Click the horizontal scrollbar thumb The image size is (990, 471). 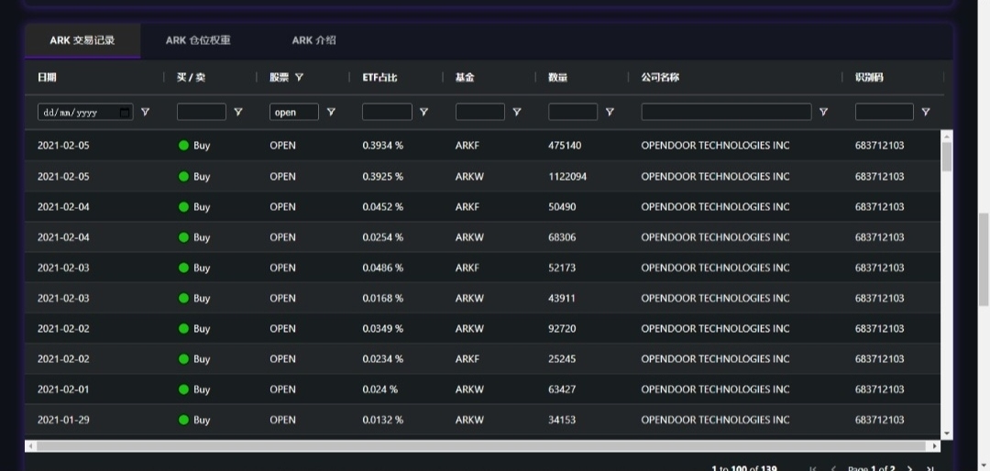[x=482, y=445]
